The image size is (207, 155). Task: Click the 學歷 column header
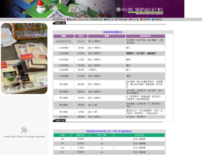tap(107, 36)
